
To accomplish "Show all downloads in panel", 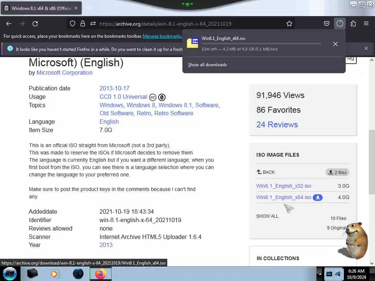I will pos(207,65).
